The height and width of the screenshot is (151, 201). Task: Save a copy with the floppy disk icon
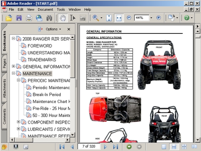coord(19,18)
